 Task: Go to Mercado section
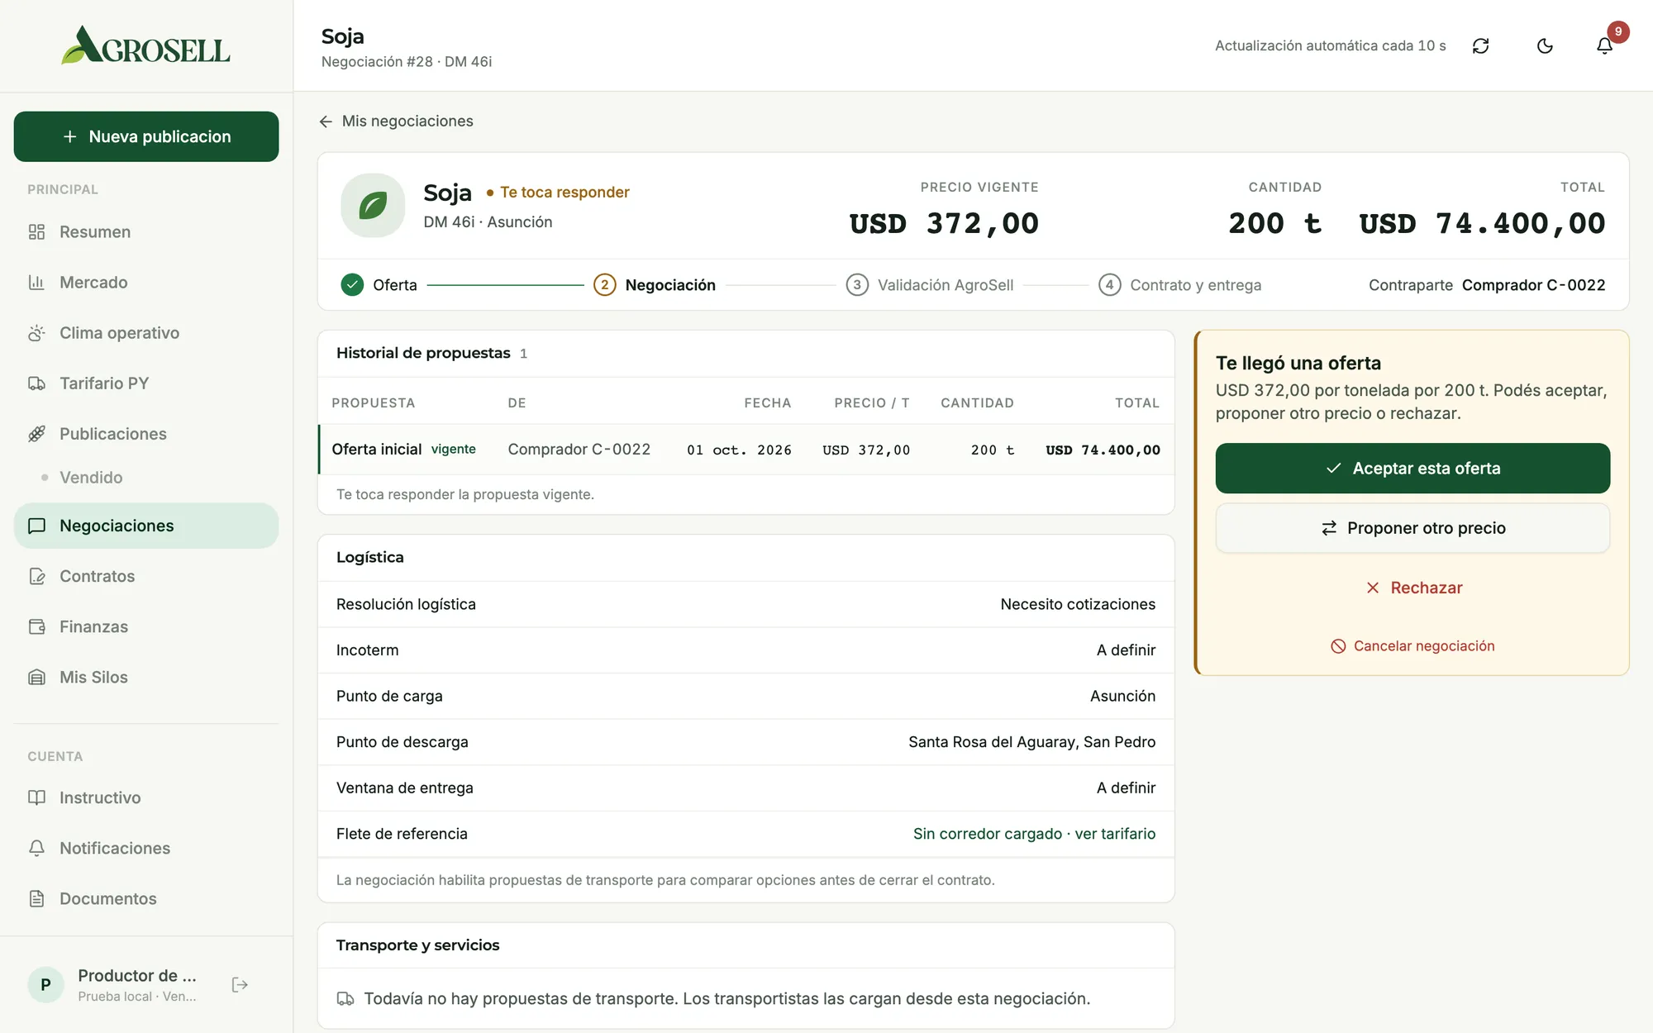point(145,283)
